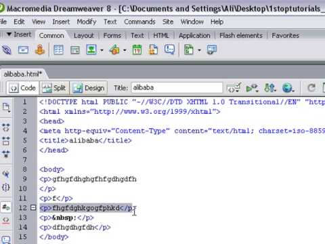This screenshot has width=325, height=244.
Task: Click the Refresh Design View icon
Action: (311, 87)
